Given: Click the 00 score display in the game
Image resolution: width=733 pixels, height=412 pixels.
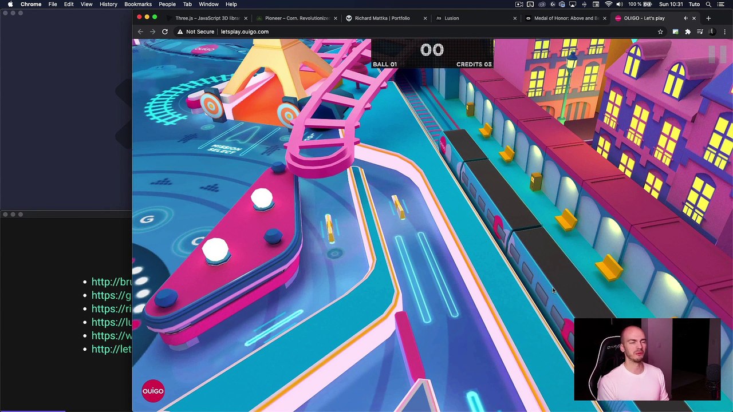Looking at the screenshot, I should [432, 50].
